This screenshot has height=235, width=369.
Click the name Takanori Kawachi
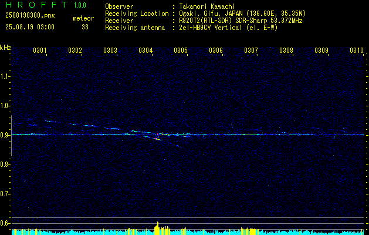(x=207, y=6)
